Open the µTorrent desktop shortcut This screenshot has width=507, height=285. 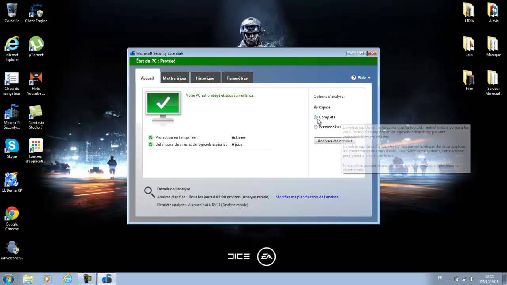[x=36, y=47]
